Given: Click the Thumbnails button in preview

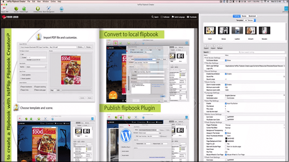Looking at the screenshot, I should pyautogui.click(x=192, y=17).
